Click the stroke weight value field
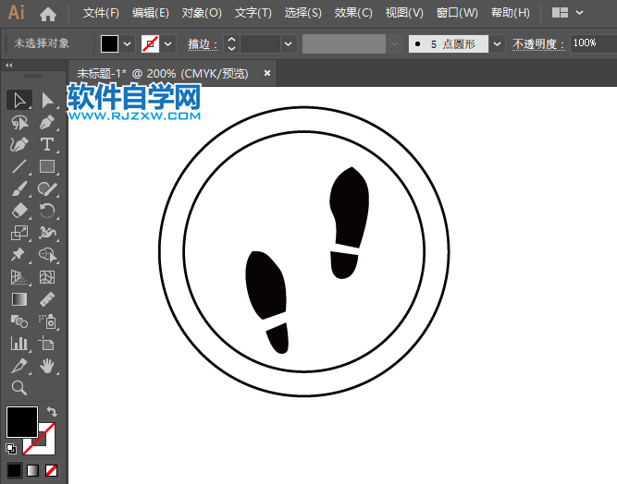 [260, 44]
